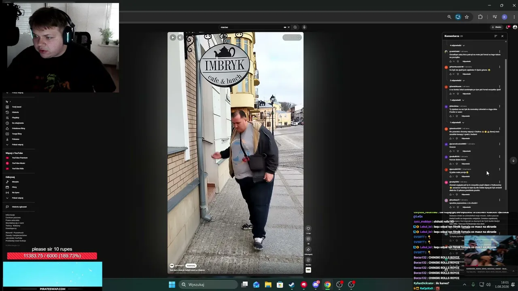
Task: Mute the Shorts video volume
Action: click(180, 37)
